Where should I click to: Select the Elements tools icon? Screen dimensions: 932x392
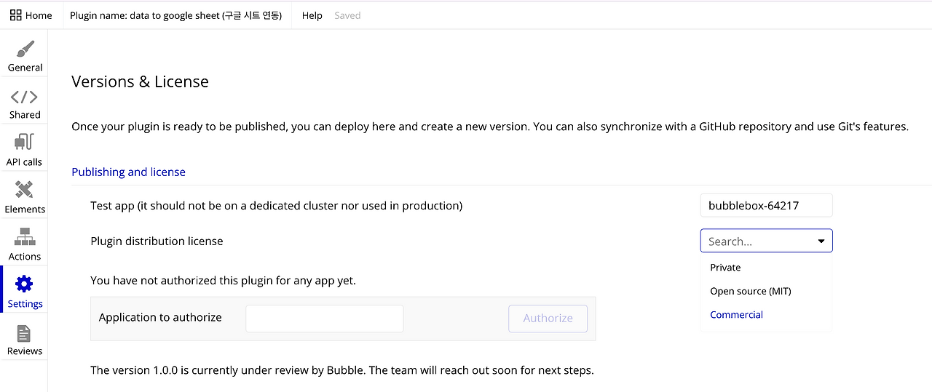(25, 190)
